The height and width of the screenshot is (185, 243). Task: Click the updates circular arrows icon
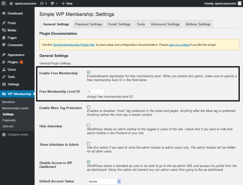point(42,3)
